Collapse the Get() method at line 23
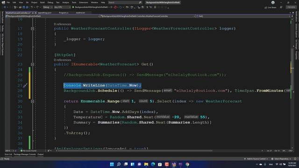 pyautogui.click(x=32, y=64)
